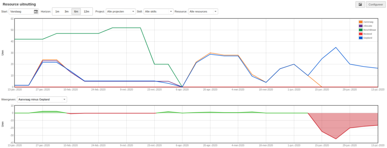Screen dimensions: 387x148
Task: Click the Configureer button
Action: coord(376,5)
